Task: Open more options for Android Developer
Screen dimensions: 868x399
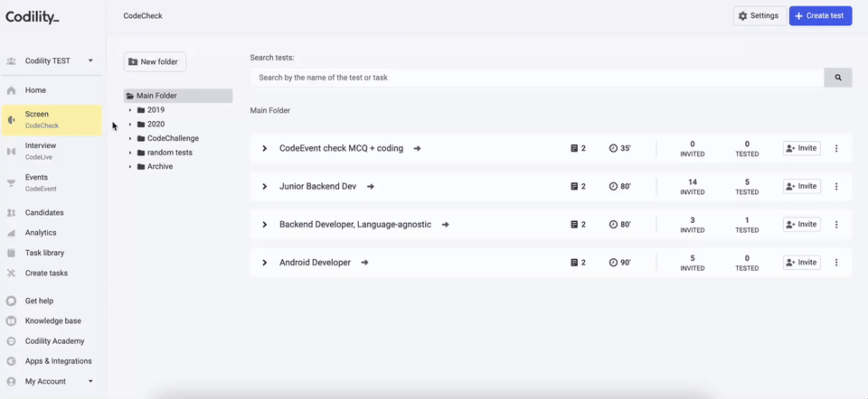Action: point(836,263)
